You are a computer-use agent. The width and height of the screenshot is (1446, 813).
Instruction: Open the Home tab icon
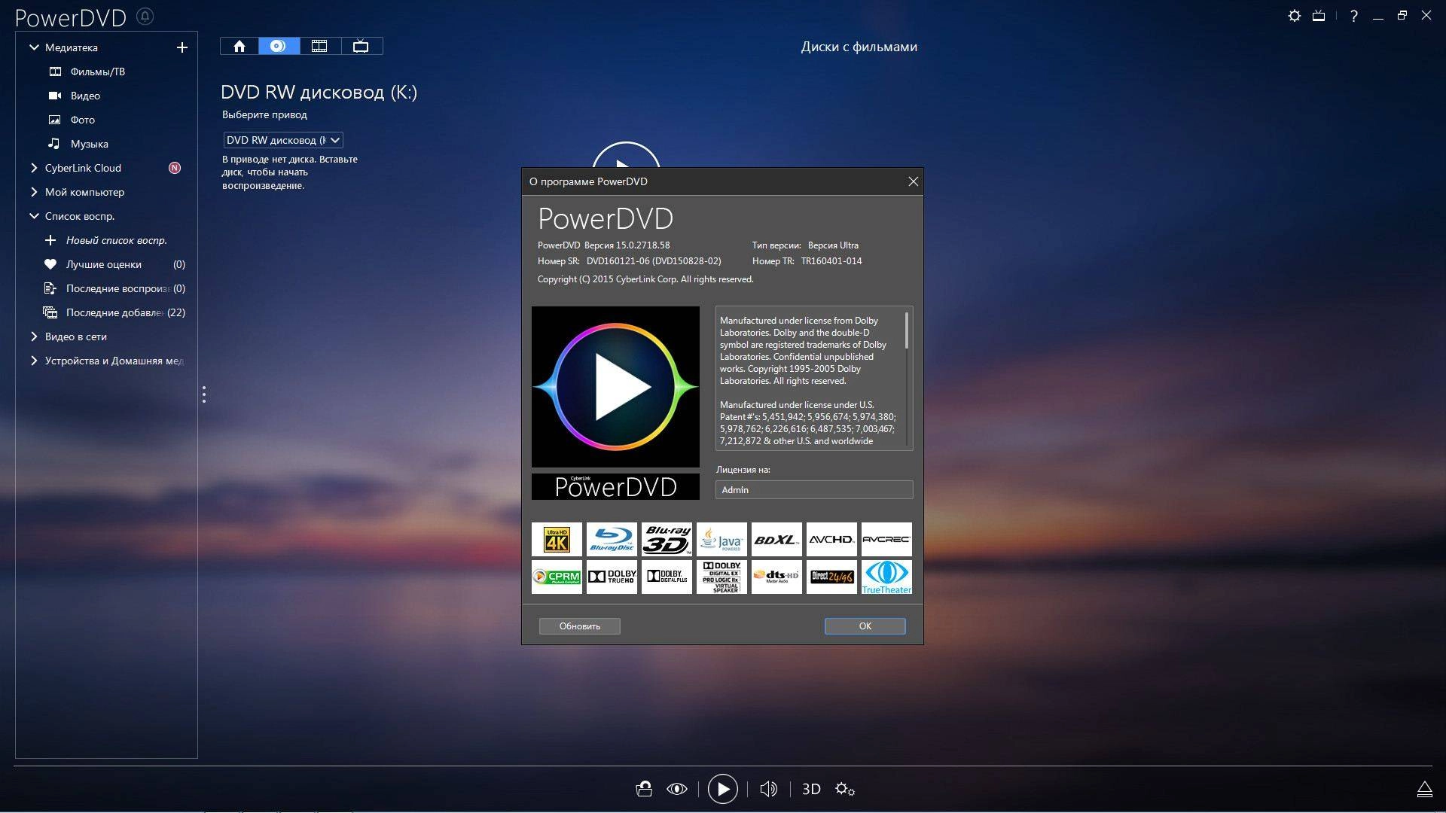pyautogui.click(x=239, y=46)
